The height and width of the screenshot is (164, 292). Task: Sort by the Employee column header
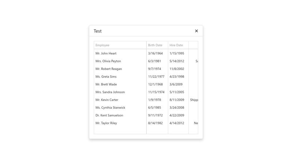[120, 45]
